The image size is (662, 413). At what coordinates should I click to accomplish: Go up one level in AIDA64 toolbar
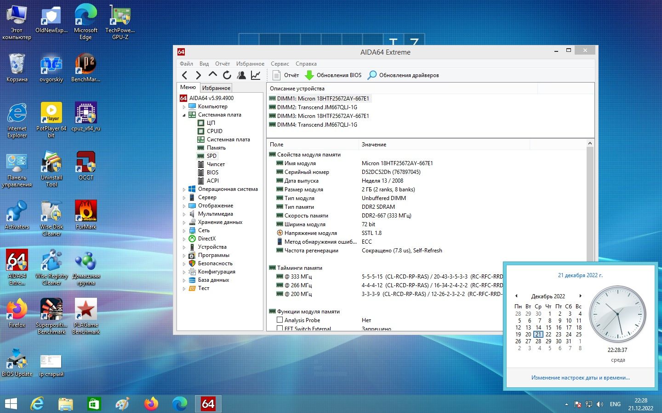(x=212, y=75)
